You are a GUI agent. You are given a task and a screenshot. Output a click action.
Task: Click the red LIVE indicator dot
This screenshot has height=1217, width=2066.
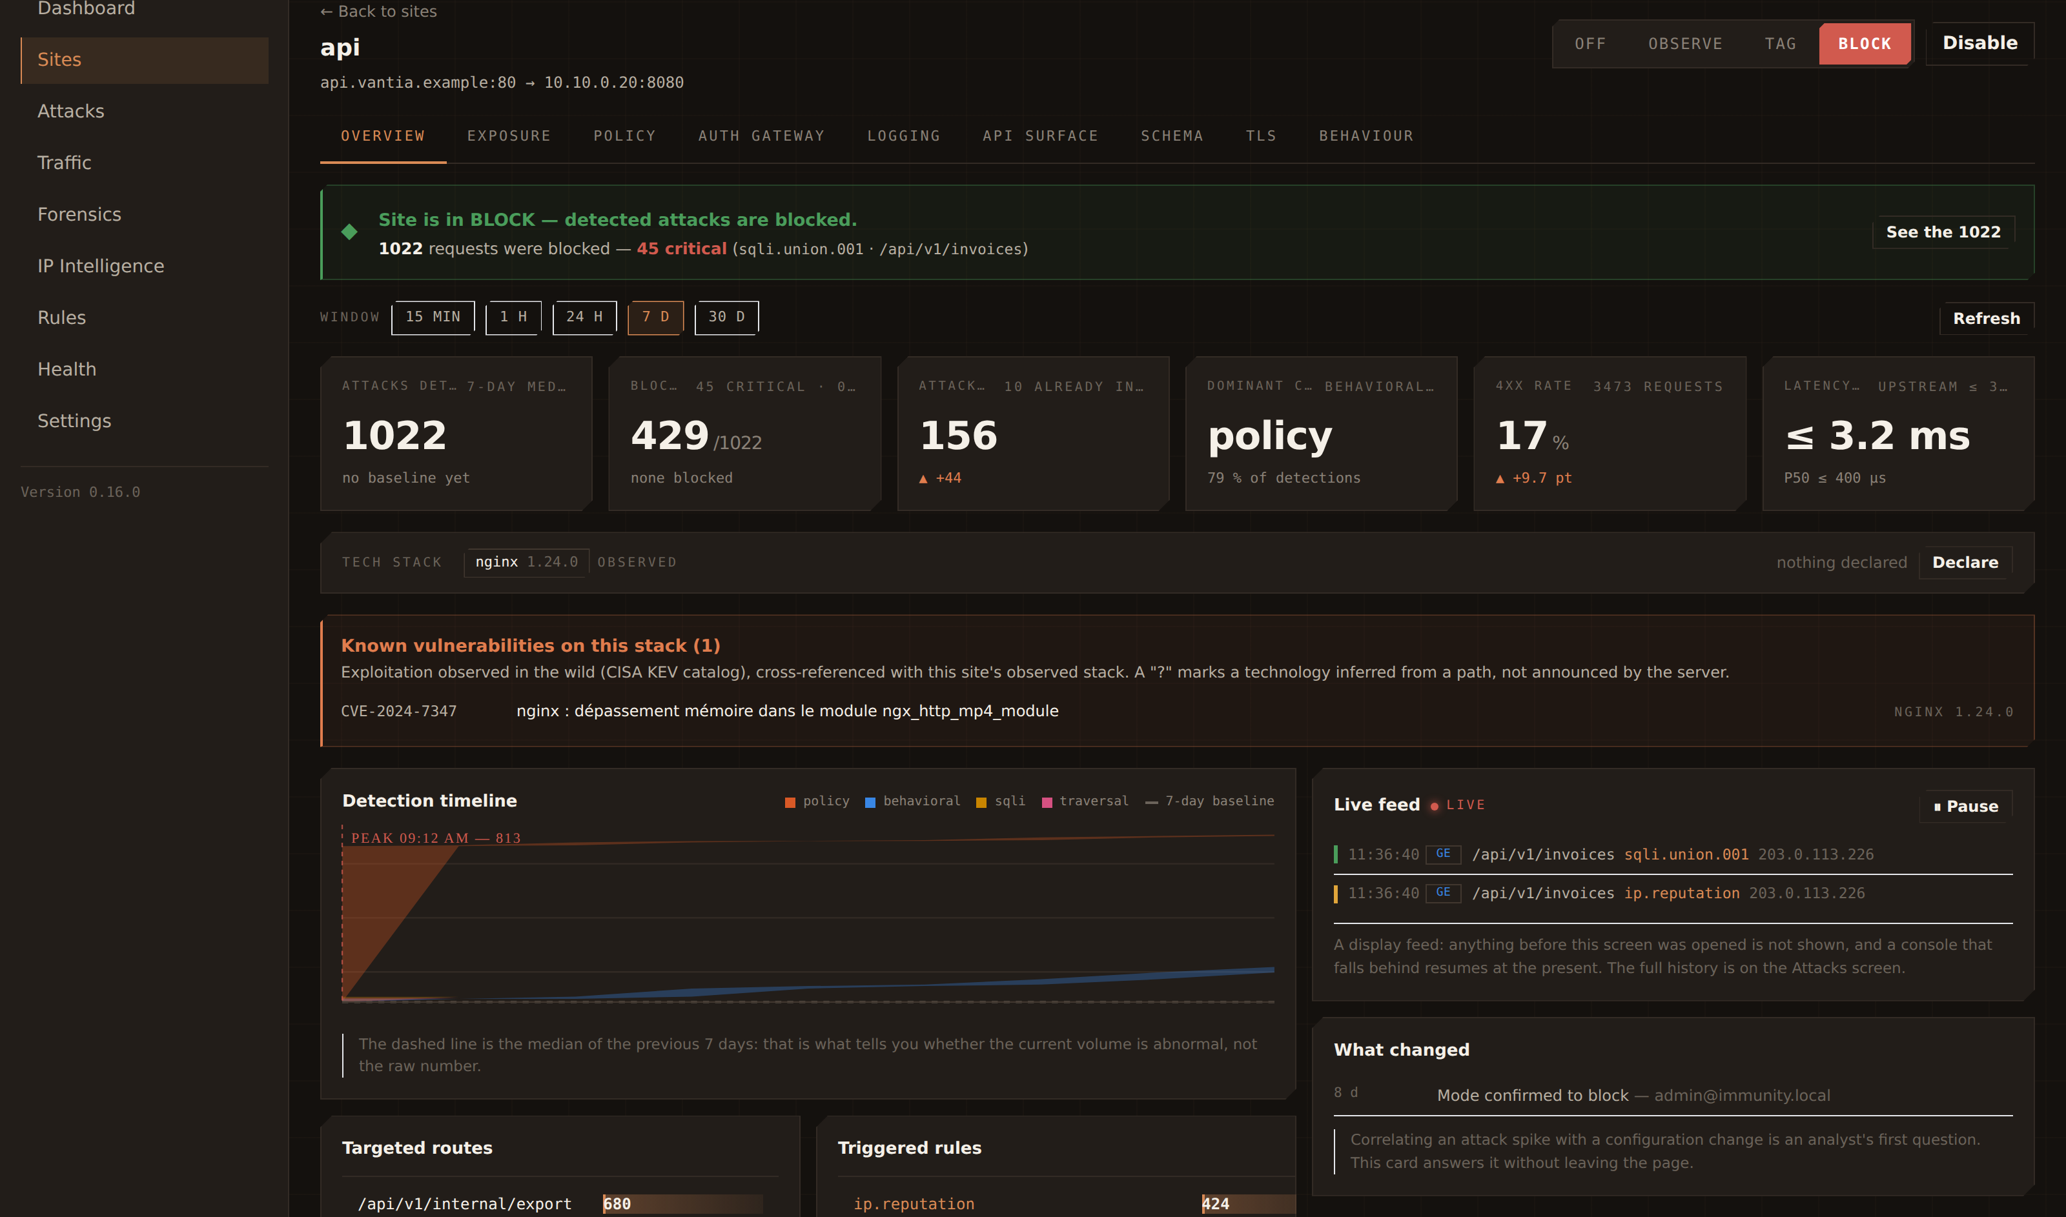point(1434,806)
